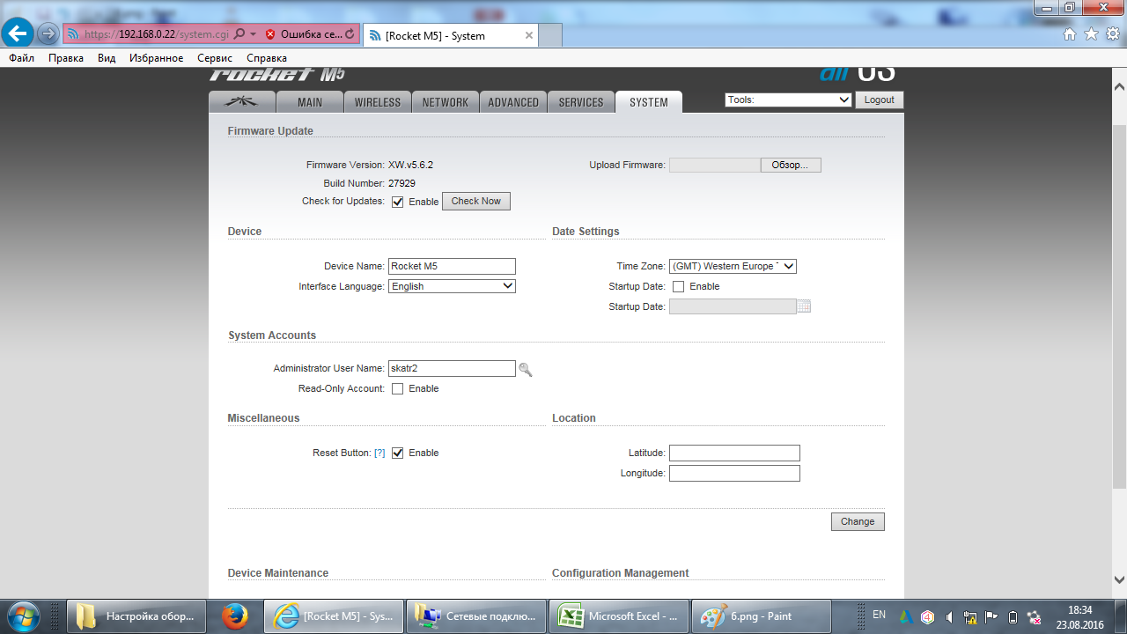1127x634 pixels.
Task: Click the search magnifier in address bar
Action: 239,34
